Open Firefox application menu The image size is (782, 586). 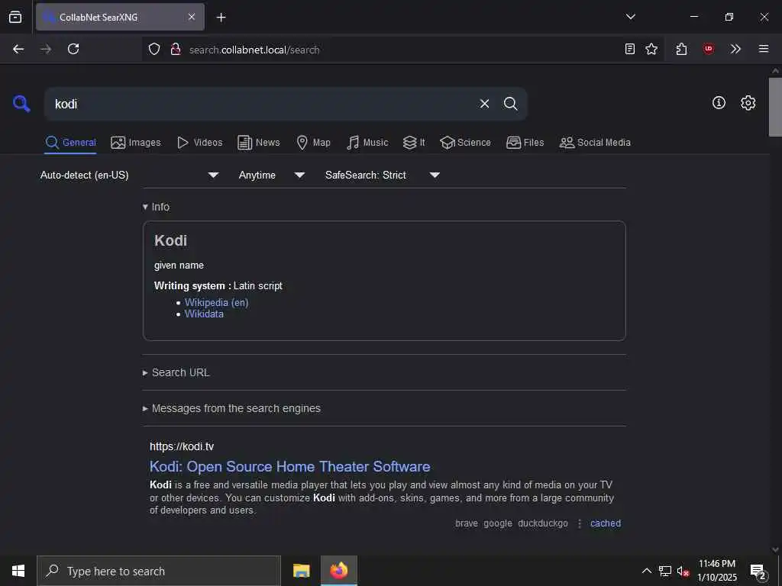tap(764, 49)
